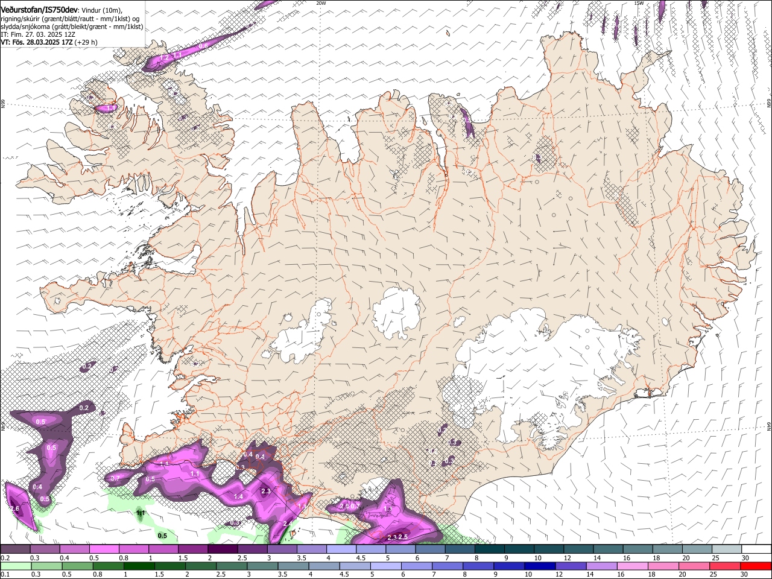Screen dimensions: 772x579
Task: Pick the dark teal upper swatch labeled 8
Action: point(490,549)
